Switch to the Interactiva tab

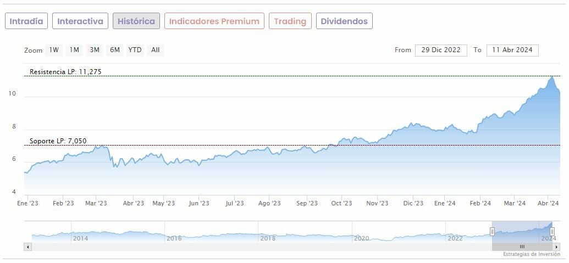tap(80, 21)
